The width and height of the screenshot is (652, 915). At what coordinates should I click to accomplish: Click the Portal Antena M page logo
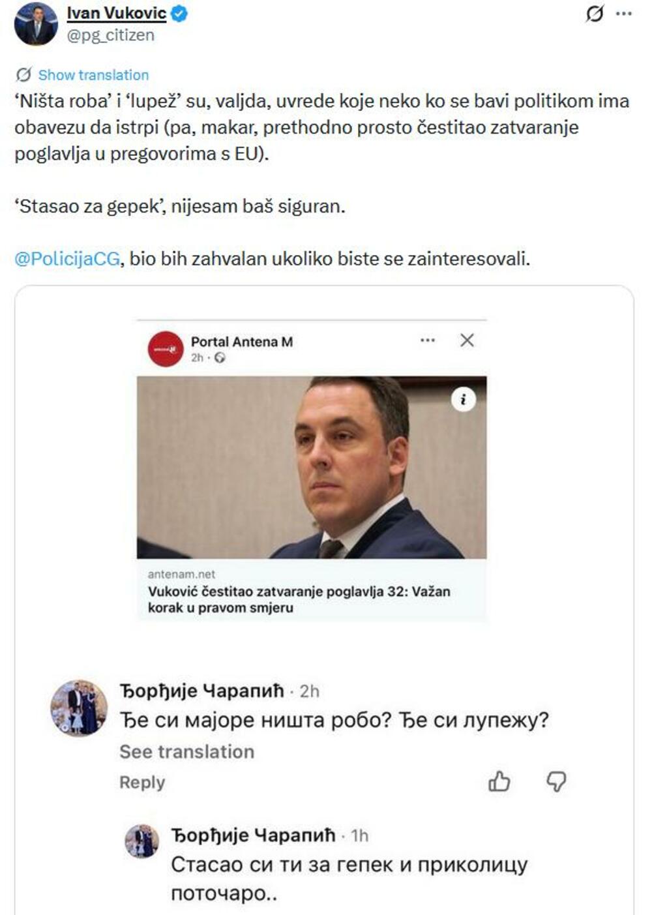(166, 349)
